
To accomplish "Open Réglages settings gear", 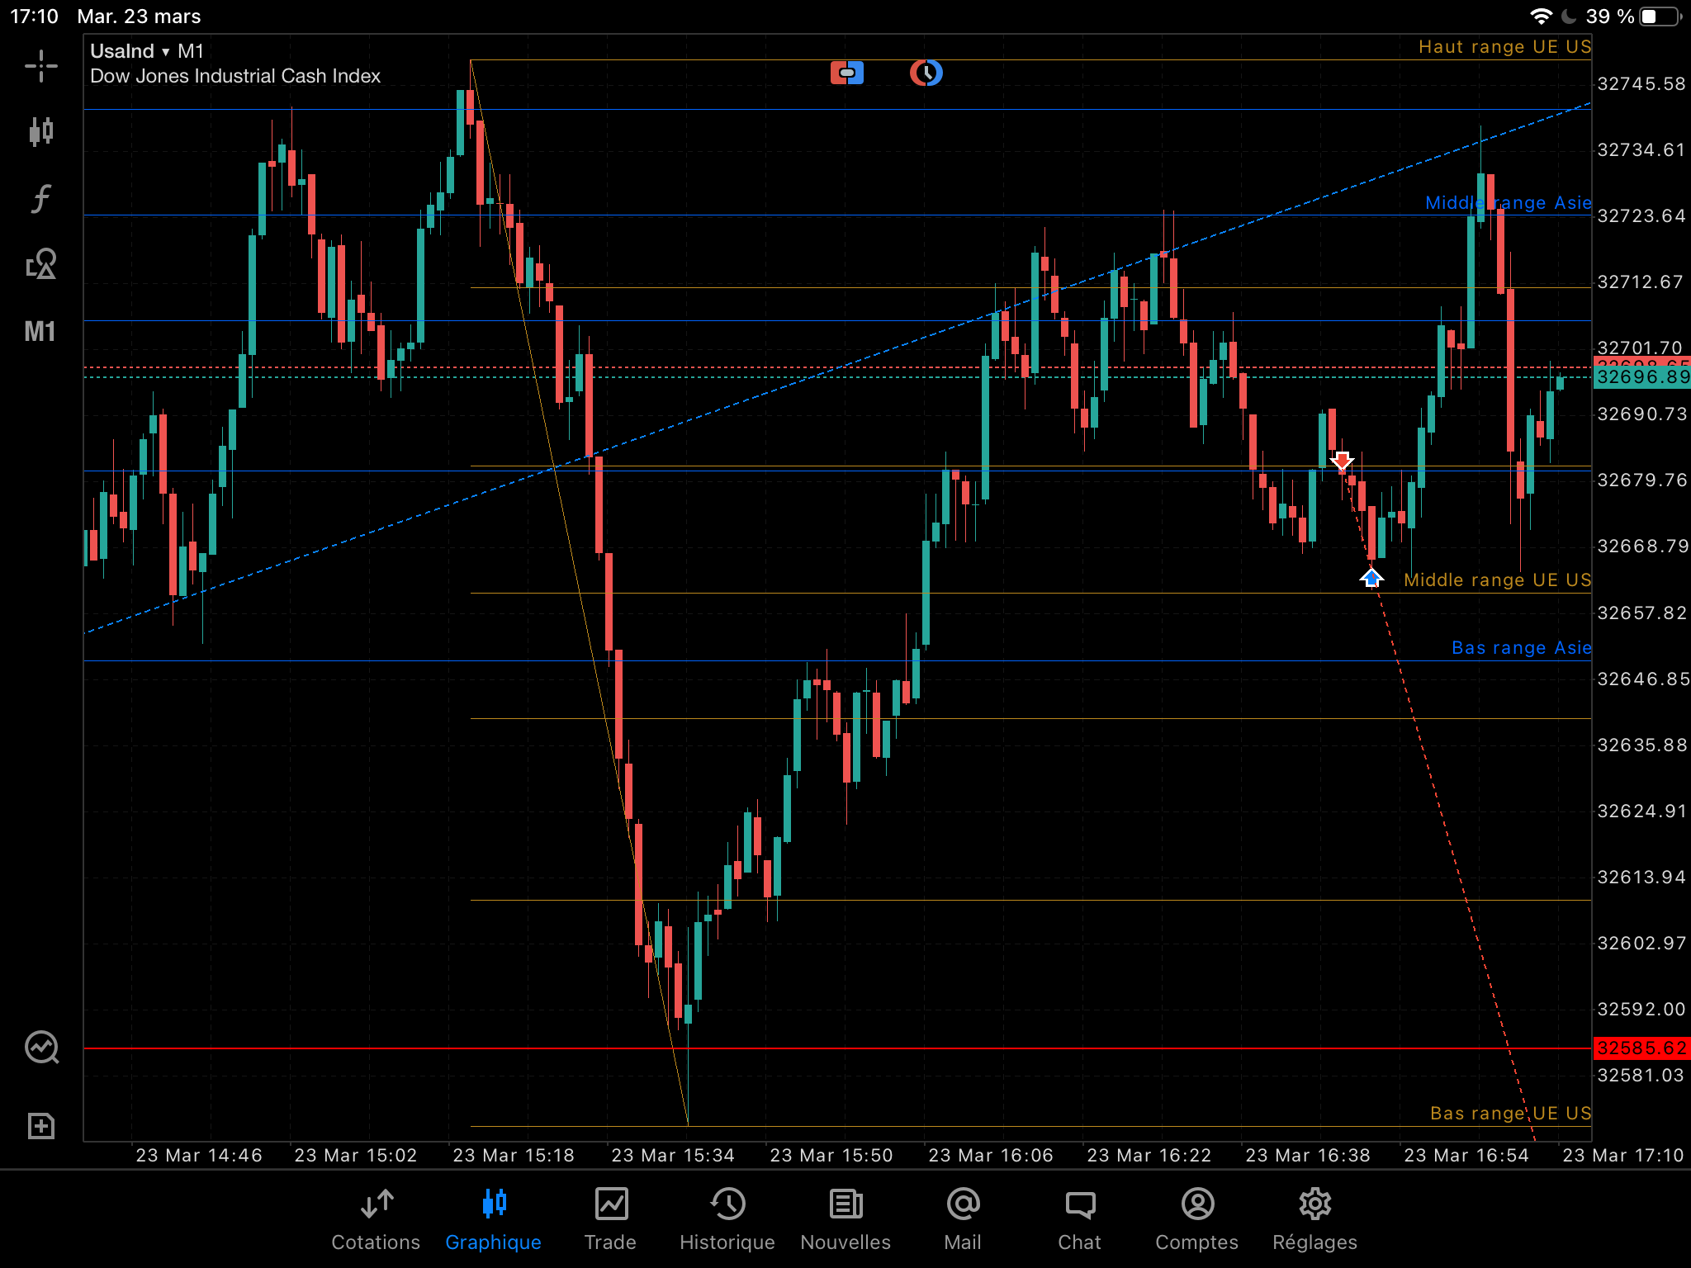I will [x=1314, y=1220].
